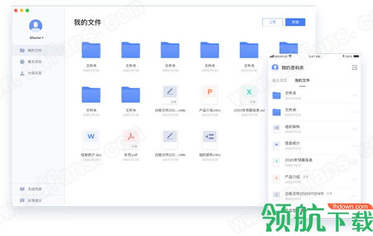Viewport: 373px width, 236px height.
Task: Open 2020年预算报表 in the mobile file list
Action: point(314,162)
